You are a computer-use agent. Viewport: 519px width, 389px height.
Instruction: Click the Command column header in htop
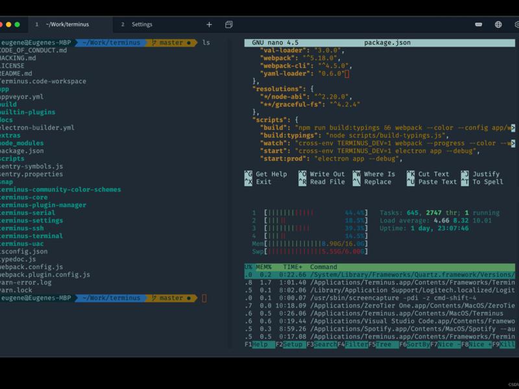coord(323,267)
